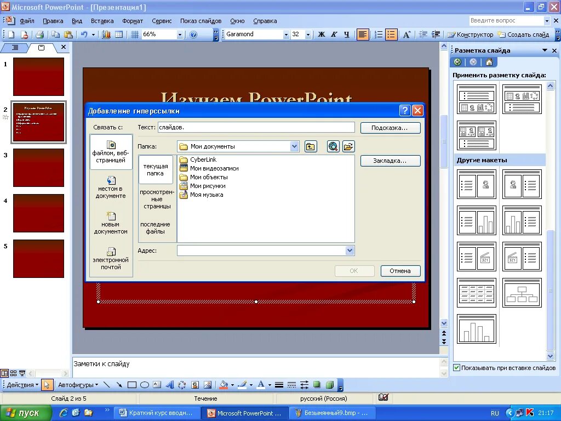Open the zoom percentage dropdown
Image resolution: width=561 pixels, height=421 pixels.
(180, 35)
